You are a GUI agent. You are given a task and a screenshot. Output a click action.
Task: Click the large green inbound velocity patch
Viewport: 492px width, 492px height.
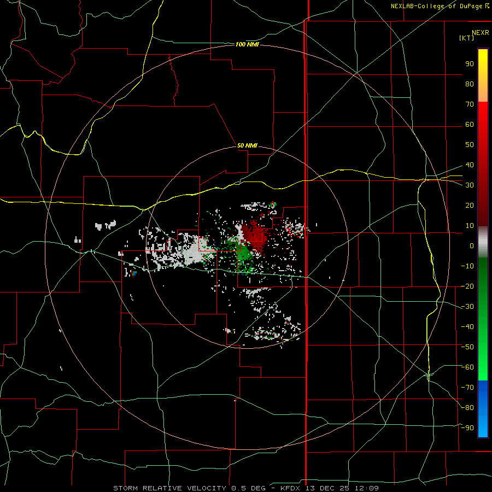tap(244, 255)
